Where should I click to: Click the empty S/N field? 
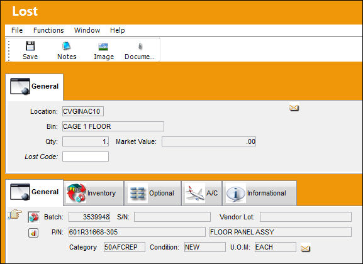point(172,217)
